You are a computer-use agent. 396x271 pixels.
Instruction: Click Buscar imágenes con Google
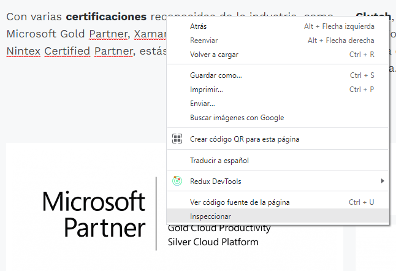tap(278, 118)
